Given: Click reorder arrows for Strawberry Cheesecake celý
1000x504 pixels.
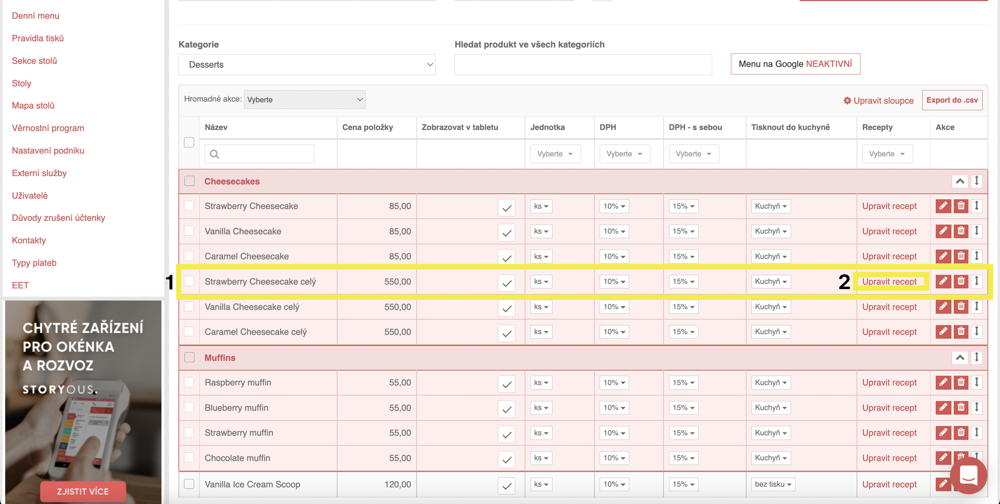Looking at the screenshot, I should click(x=976, y=281).
